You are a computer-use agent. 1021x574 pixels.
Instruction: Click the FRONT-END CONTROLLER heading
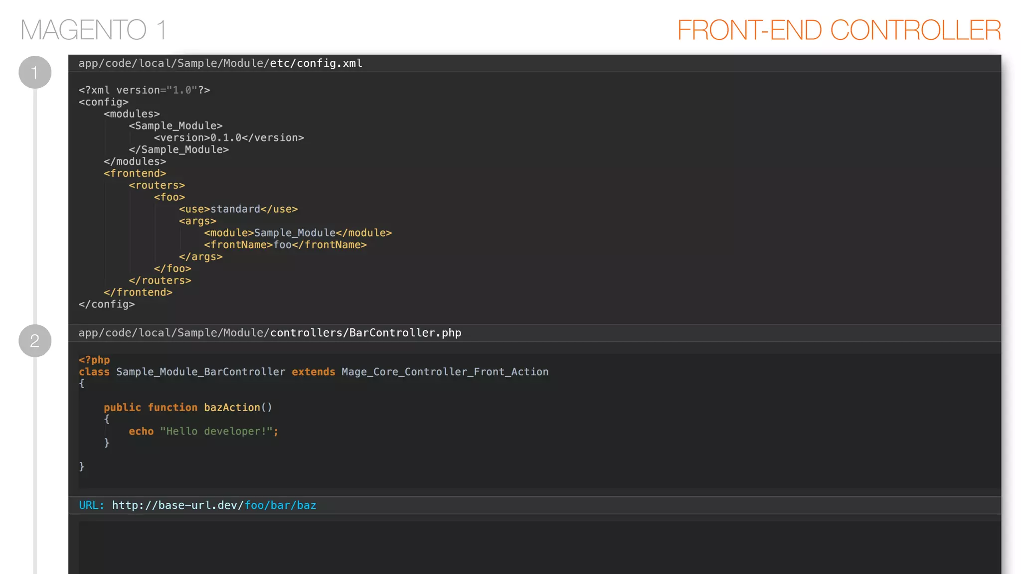(x=839, y=30)
